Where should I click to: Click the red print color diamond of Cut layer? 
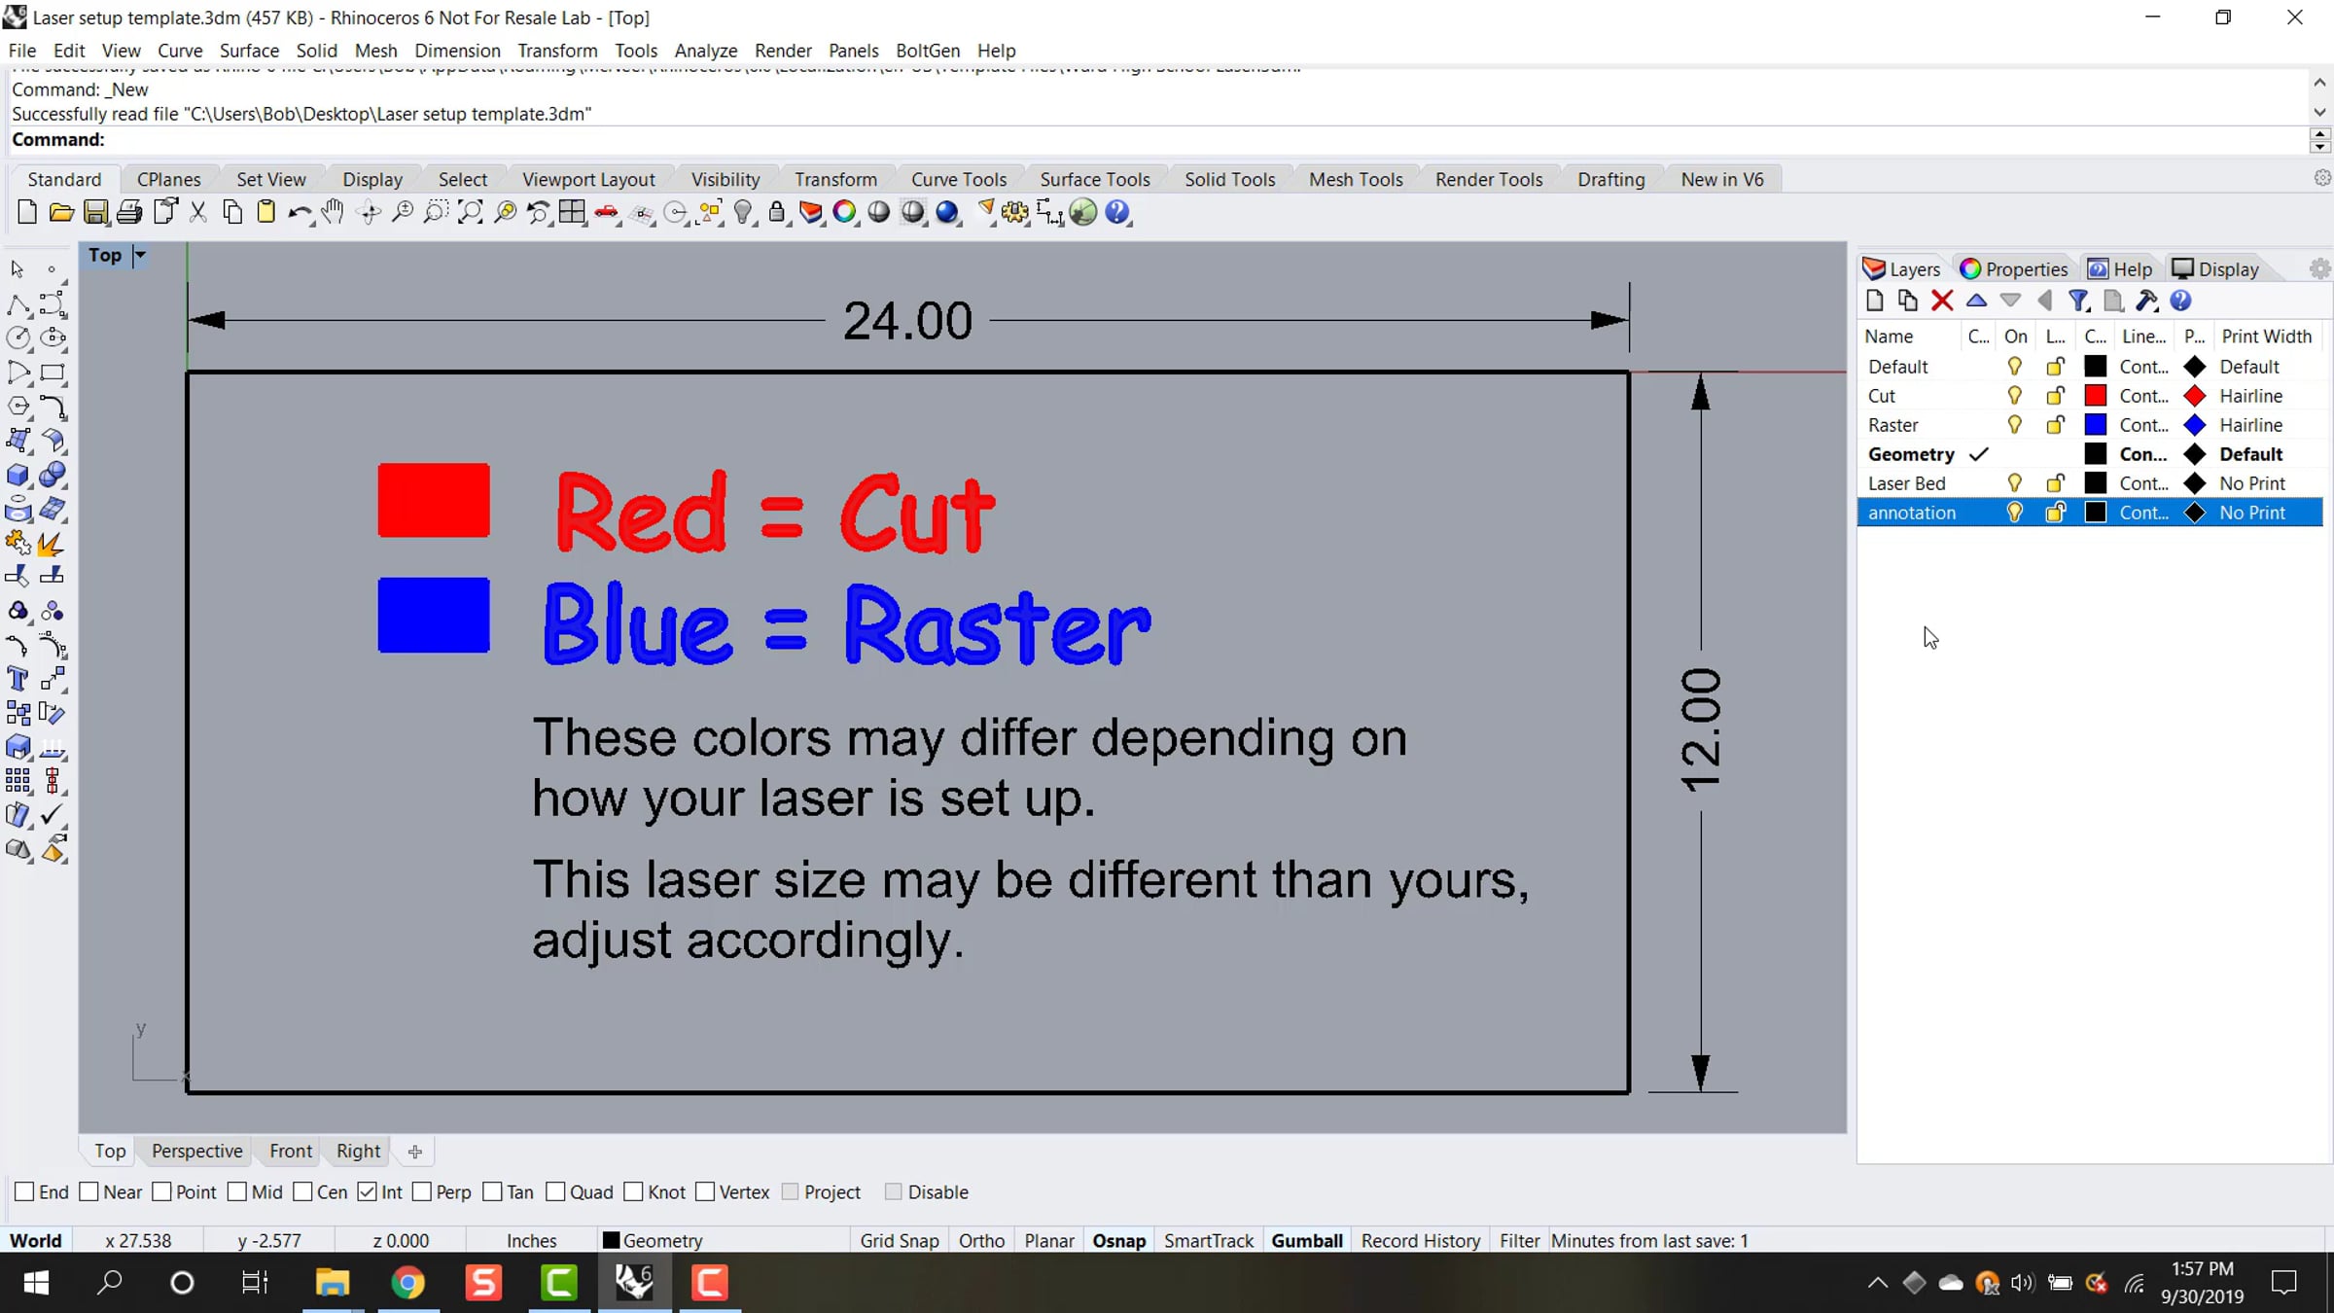[x=2195, y=396]
